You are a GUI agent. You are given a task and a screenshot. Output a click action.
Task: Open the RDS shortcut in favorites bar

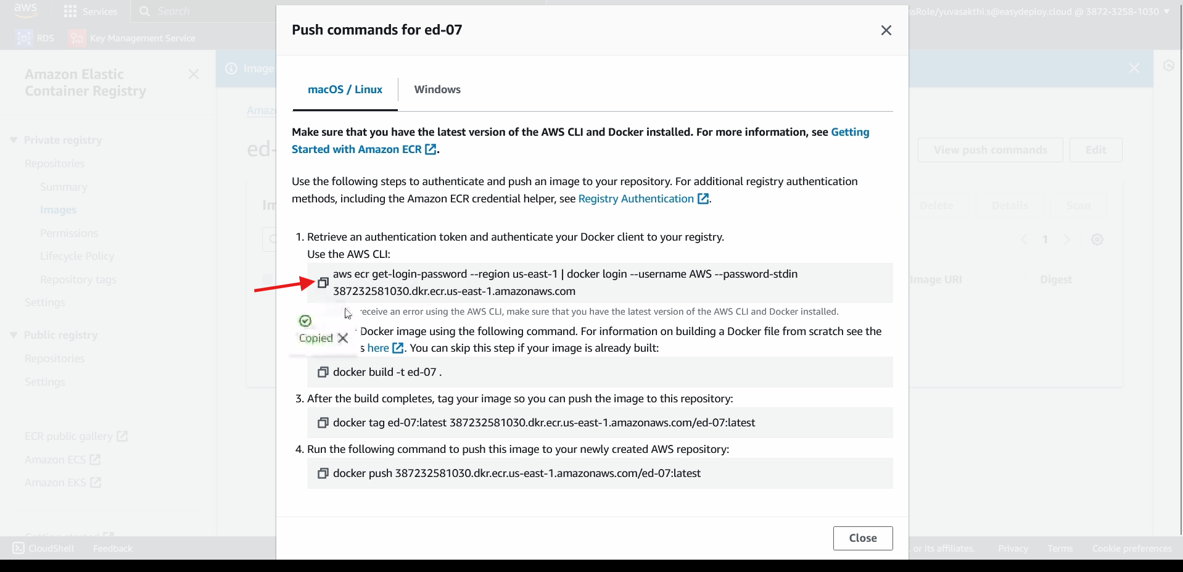coord(35,38)
